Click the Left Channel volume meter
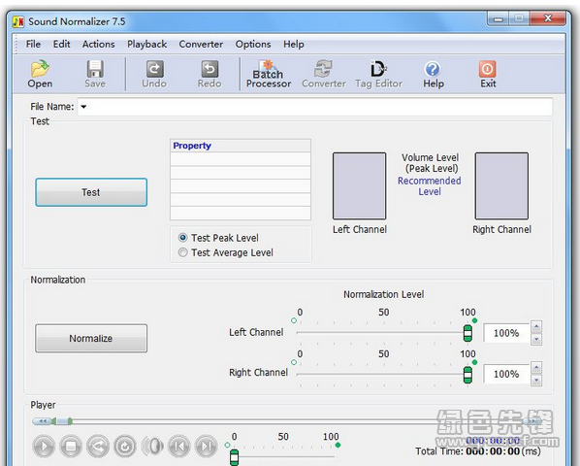 tap(359, 185)
